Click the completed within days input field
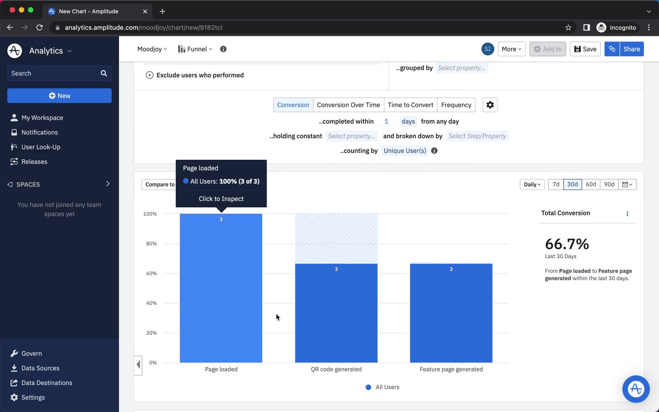 (387, 121)
